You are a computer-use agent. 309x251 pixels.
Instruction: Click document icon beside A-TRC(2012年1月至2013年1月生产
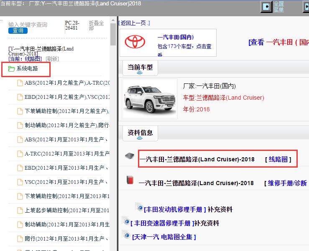pyautogui.click(x=20, y=154)
